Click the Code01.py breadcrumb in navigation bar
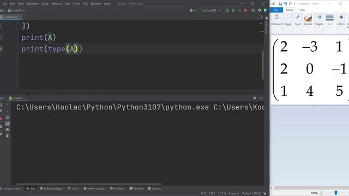The height and width of the screenshot is (196, 349). pyautogui.click(x=16, y=10)
